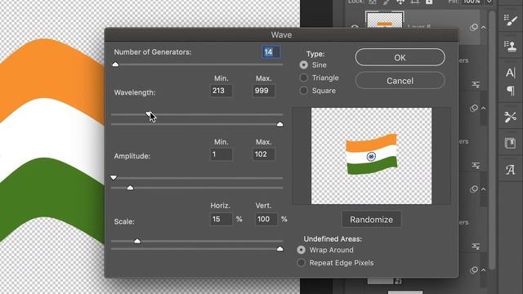523x294 pixels.
Task: Select the Triangle wave type
Action: (x=303, y=78)
